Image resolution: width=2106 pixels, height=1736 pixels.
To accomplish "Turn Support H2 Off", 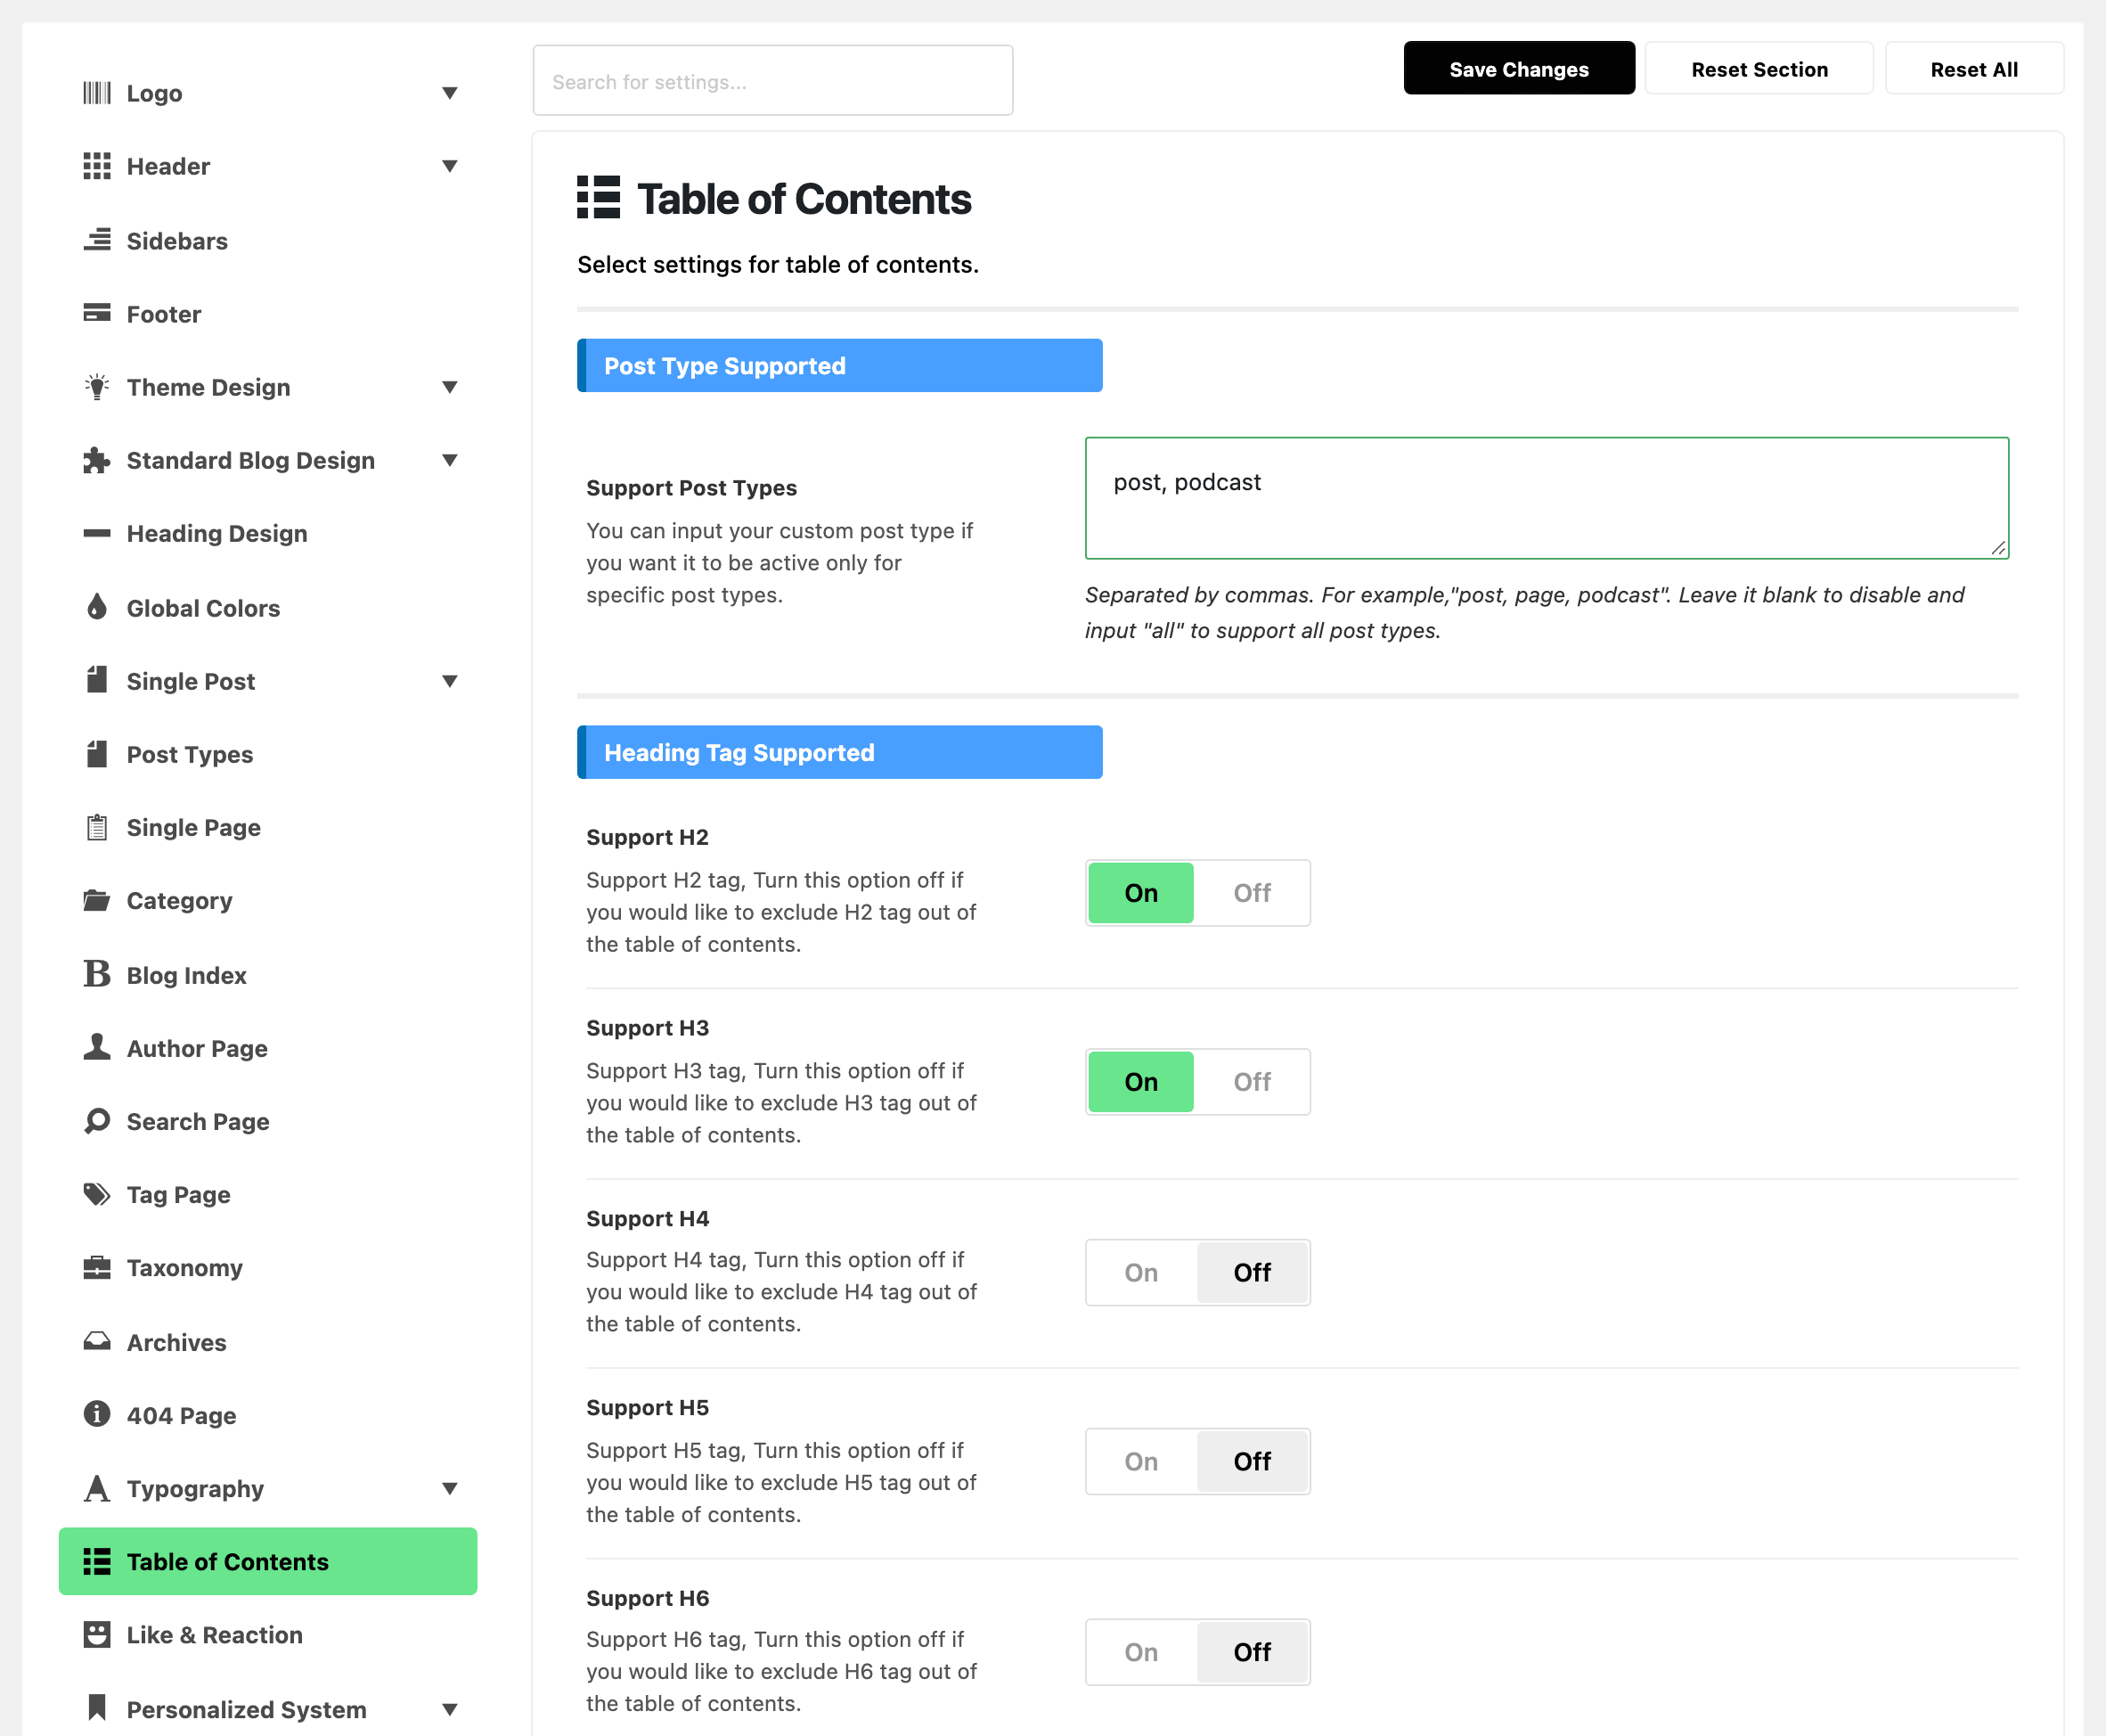I will click(x=1252, y=893).
